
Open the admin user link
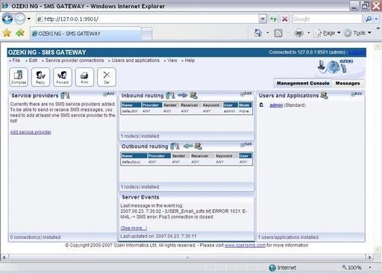click(x=276, y=105)
